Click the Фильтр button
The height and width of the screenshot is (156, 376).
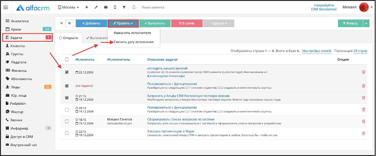[350, 23]
